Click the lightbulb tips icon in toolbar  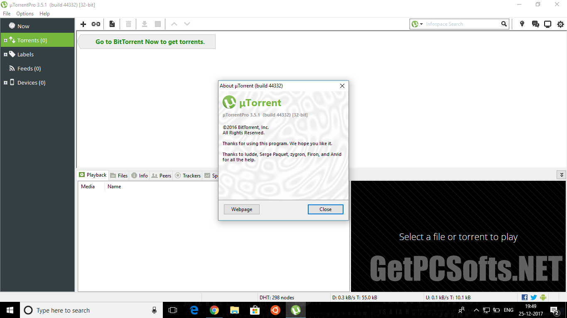522,24
